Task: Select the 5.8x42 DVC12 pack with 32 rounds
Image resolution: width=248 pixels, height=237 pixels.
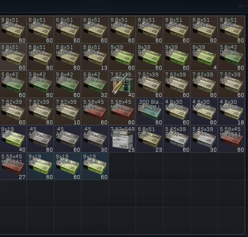Action: (x=95, y=84)
